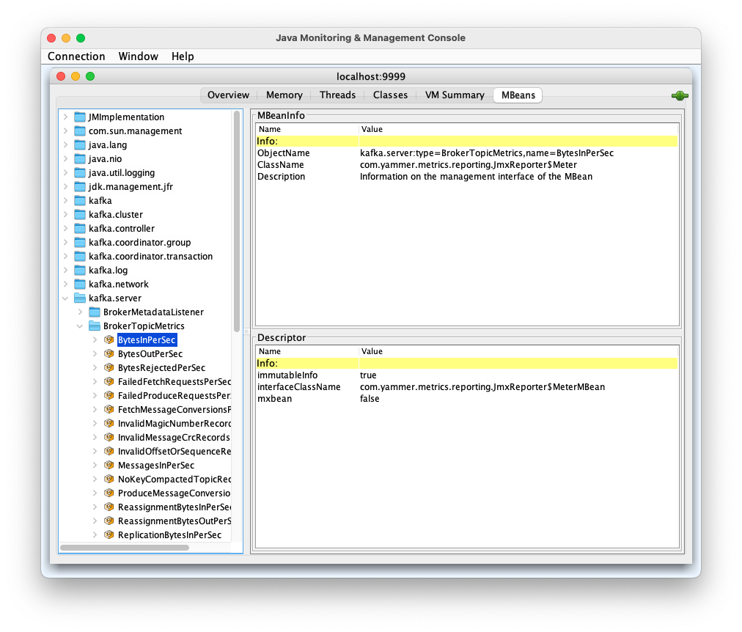Click the MessagesInPerSec bean icon

tap(109, 466)
